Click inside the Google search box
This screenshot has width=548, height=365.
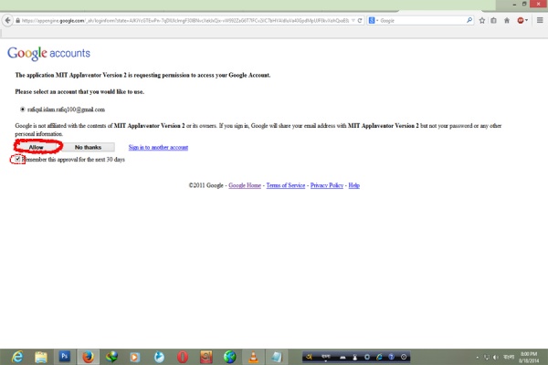pos(423,21)
